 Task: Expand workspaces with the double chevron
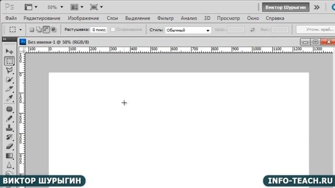click(x=317, y=7)
